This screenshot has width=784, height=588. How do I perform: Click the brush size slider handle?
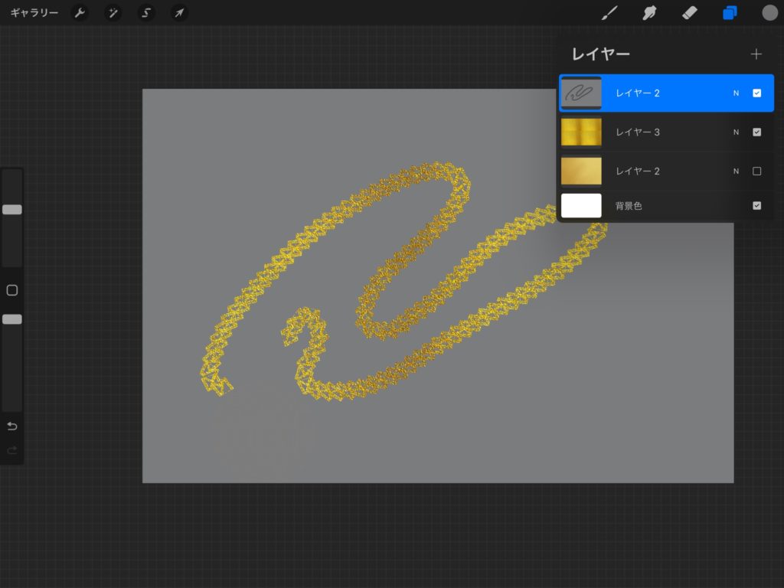coord(12,210)
